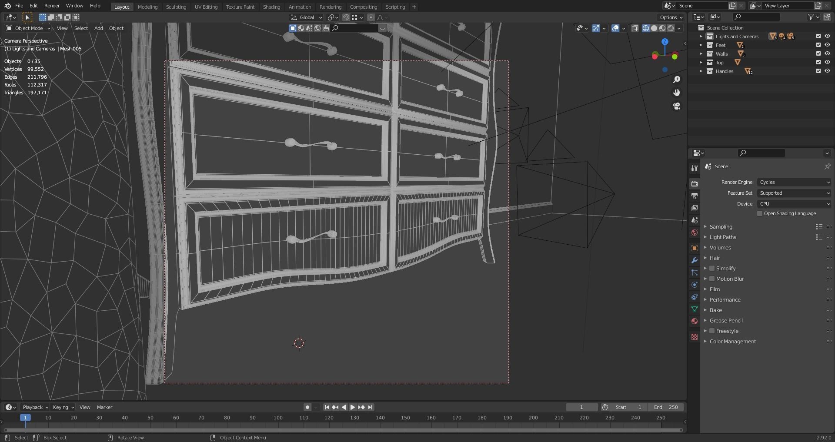Toggle the Simplify checkbox

coord(712,269)
